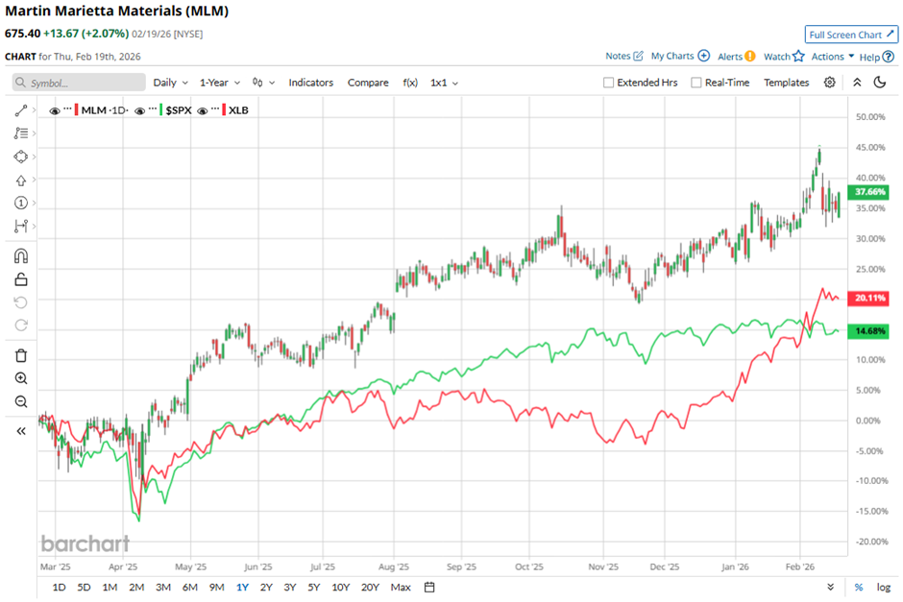This screenshot has height=602, width=903.
Task: Hide the $SPX comparison line
Action: click(140, 110)
